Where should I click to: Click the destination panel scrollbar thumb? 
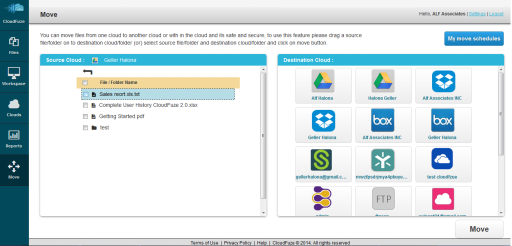coord(501,113)
